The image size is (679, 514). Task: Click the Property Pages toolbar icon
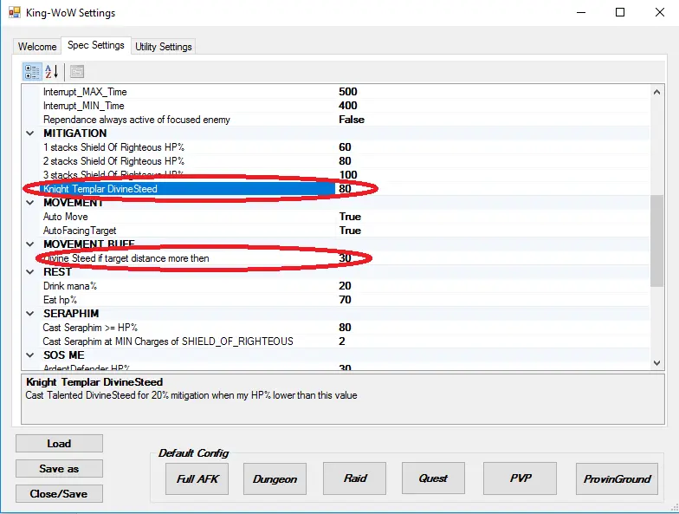click(76, 72)
